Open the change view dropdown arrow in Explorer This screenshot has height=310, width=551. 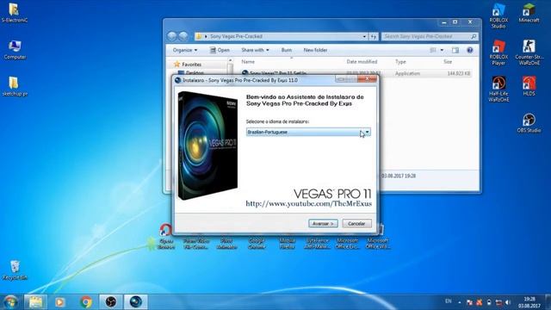tap(442, 50)
